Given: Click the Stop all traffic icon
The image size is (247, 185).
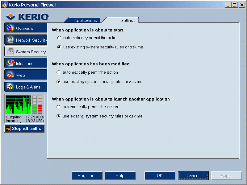Looking at the screenshot, I should pyautogui.click(x=8, y=129).
